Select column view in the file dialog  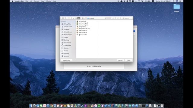[x=79, y=18]
